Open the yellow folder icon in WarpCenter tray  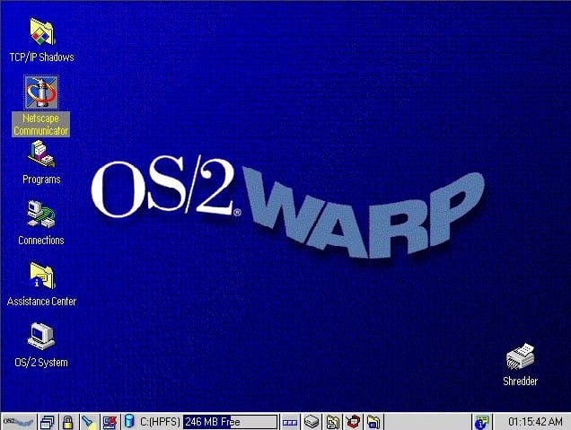click(x=373, y=422)
